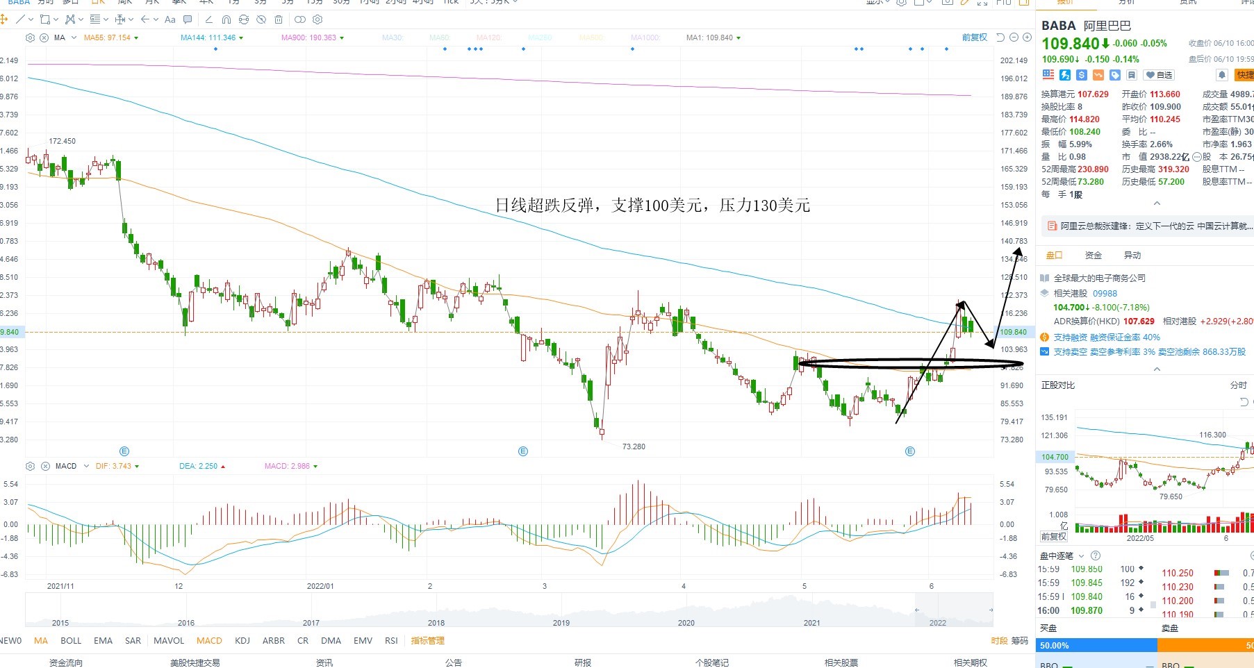Select BOLL indicator
The height and width of the screenshot is (668, 1254).
pyautogui.click(x=71, y=641)
